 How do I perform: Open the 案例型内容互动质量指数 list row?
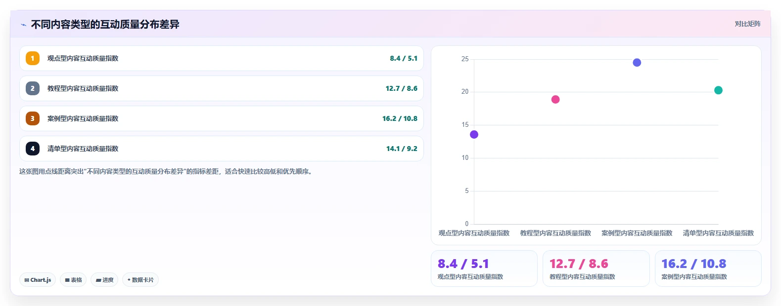pyautogui.click(x=222, y=118)
